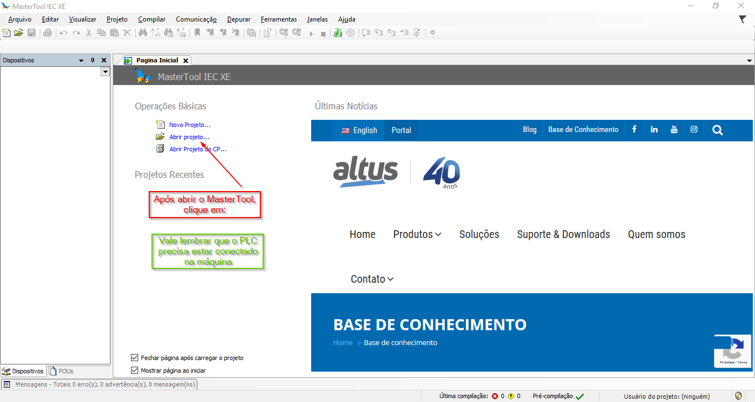Pin the Dispositivos panel with pushpin icon

[92, 60]
